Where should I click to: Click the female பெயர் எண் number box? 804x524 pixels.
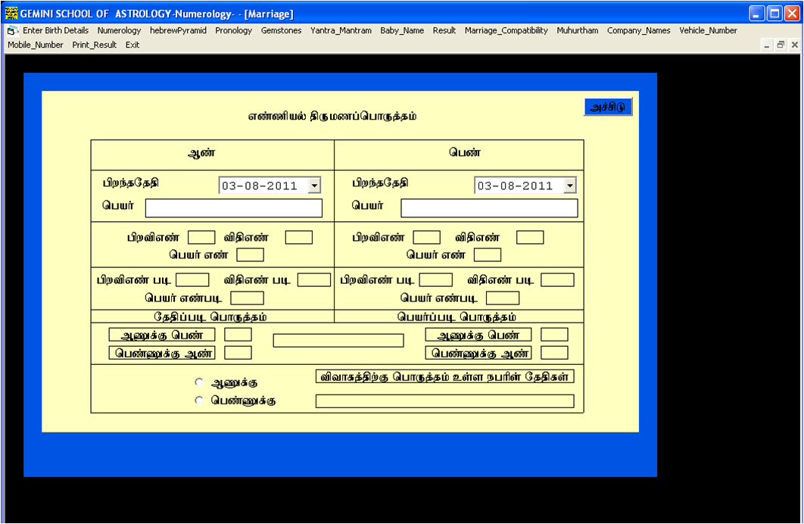pos(488,255)
